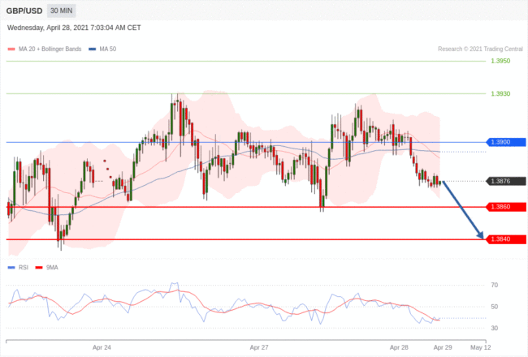Click the Apr 29 date axis label
Image resolution: width=528 pixels, height=357 pixels.
443,347
